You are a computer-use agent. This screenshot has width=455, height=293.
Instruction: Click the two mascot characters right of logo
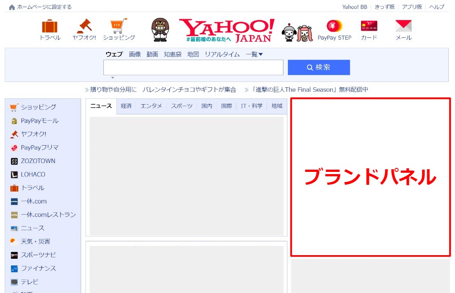(x=297, y=33)
